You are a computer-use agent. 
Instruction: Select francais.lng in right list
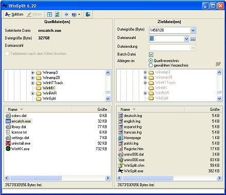[133, 132]
